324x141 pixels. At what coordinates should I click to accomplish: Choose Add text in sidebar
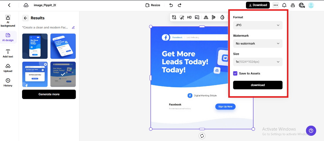[x=8, y=54]
